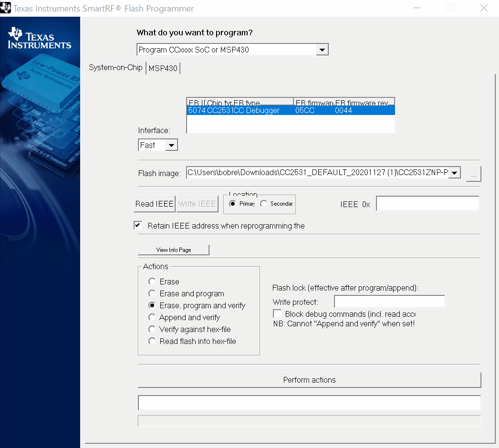Select the CC2531 CC Debugger device row
Image resolution: width=499 pixels, height=448 pixels.
291,110
